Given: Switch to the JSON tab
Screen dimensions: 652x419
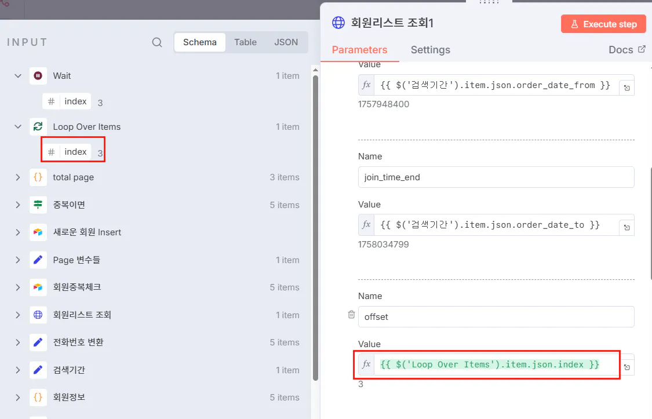Looking at the screenshot, I should pos(286,42).
